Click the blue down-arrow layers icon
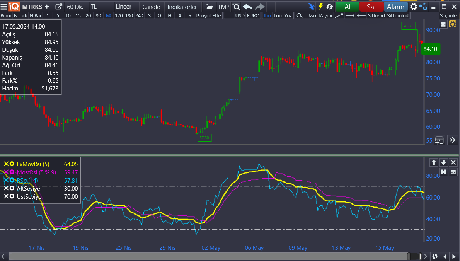Viewport: 460px width, 261px height. [311, 7]
